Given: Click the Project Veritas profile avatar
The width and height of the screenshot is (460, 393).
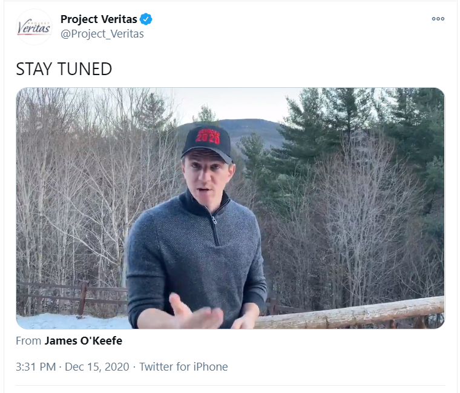Looking at the screenshot, I should [34, 27].
